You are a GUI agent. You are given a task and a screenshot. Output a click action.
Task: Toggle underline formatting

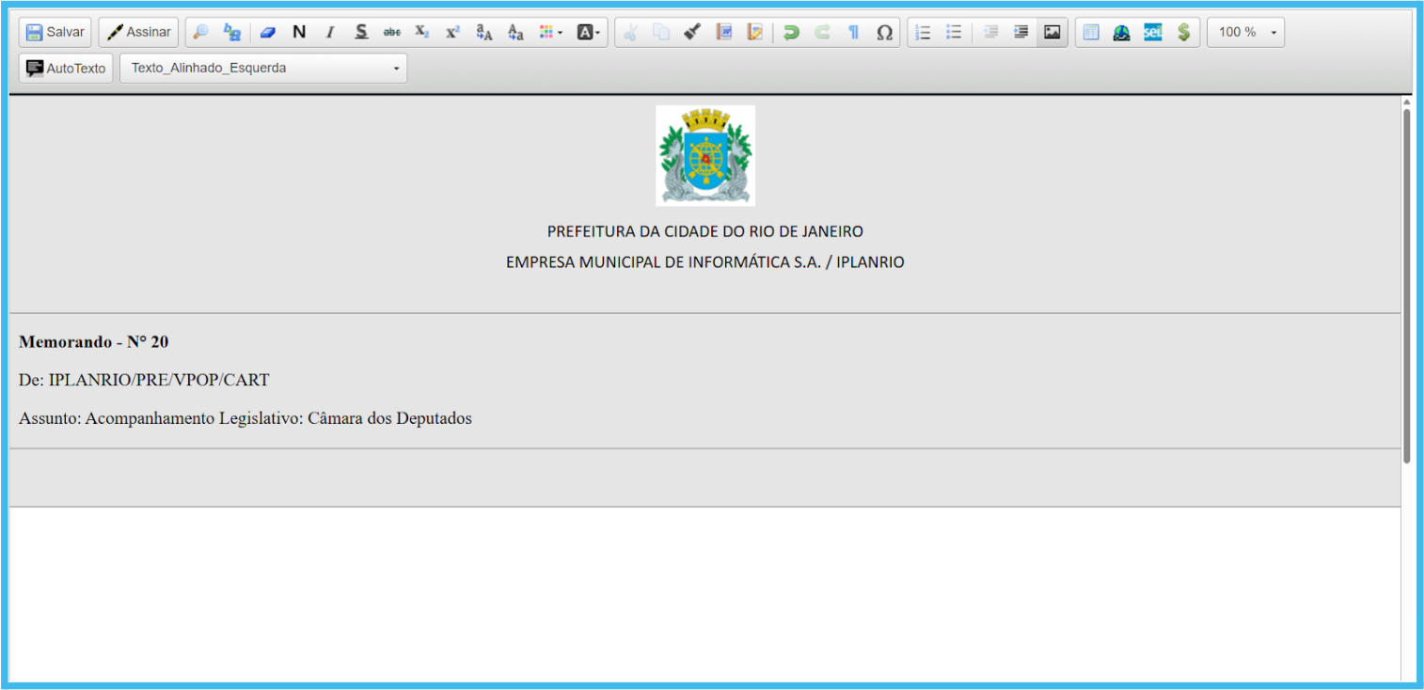(x=361, y=32)
